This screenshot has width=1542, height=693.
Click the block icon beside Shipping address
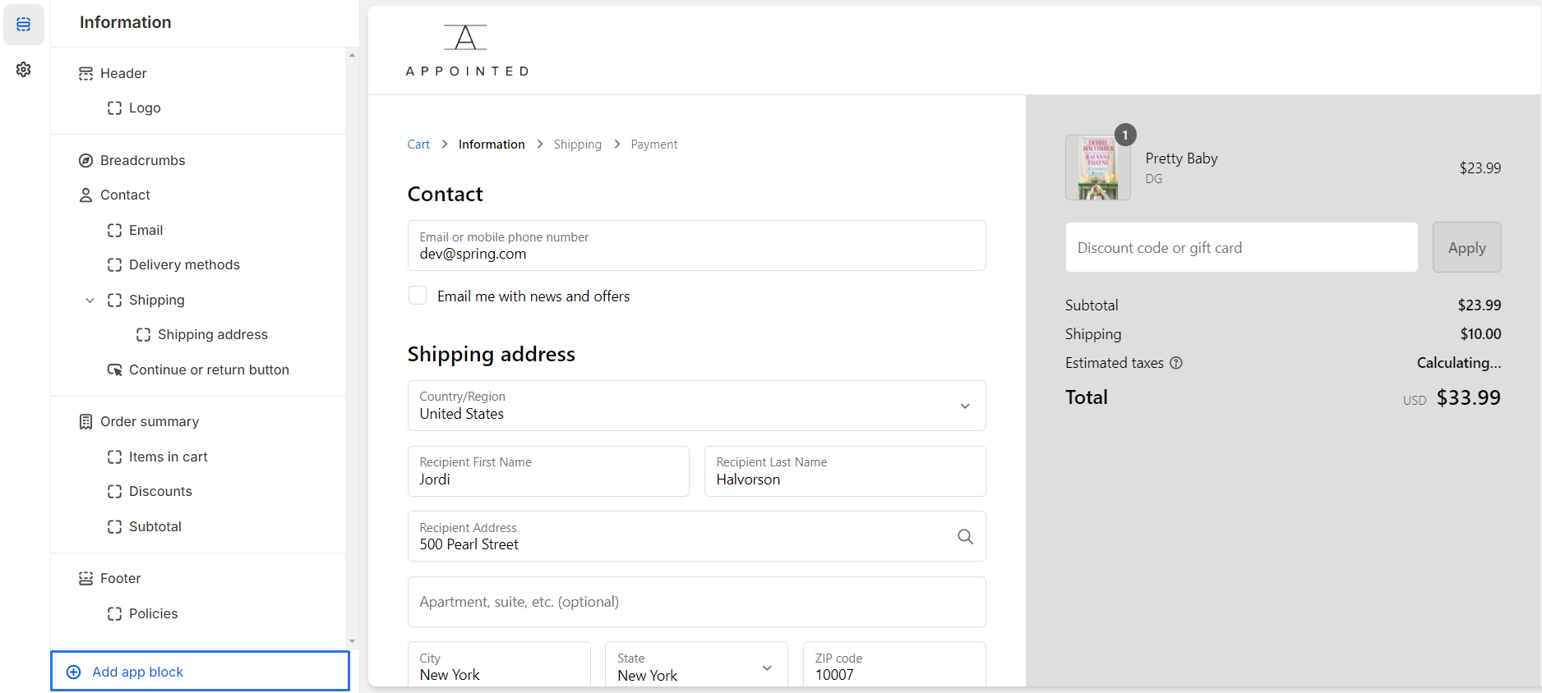(143, 335)
